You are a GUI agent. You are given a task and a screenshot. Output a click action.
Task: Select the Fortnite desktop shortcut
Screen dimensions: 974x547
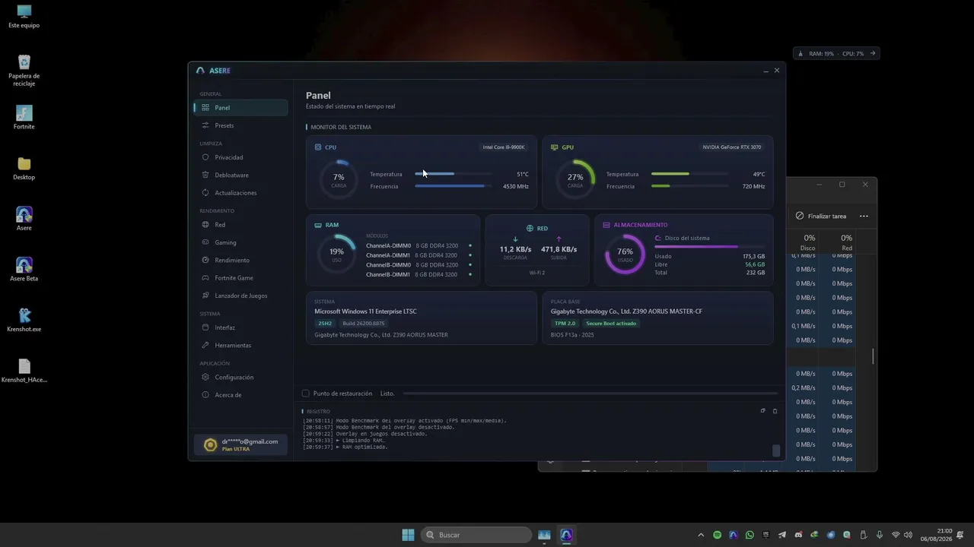(x=24, y=117)
